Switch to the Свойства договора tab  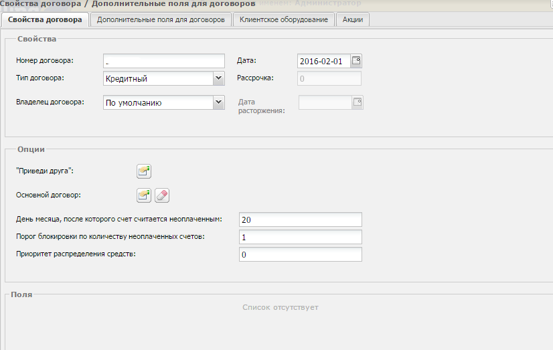pyautogui.click(x=45, y=19)
